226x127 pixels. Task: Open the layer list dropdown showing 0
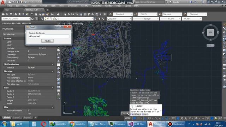(69, 19)
